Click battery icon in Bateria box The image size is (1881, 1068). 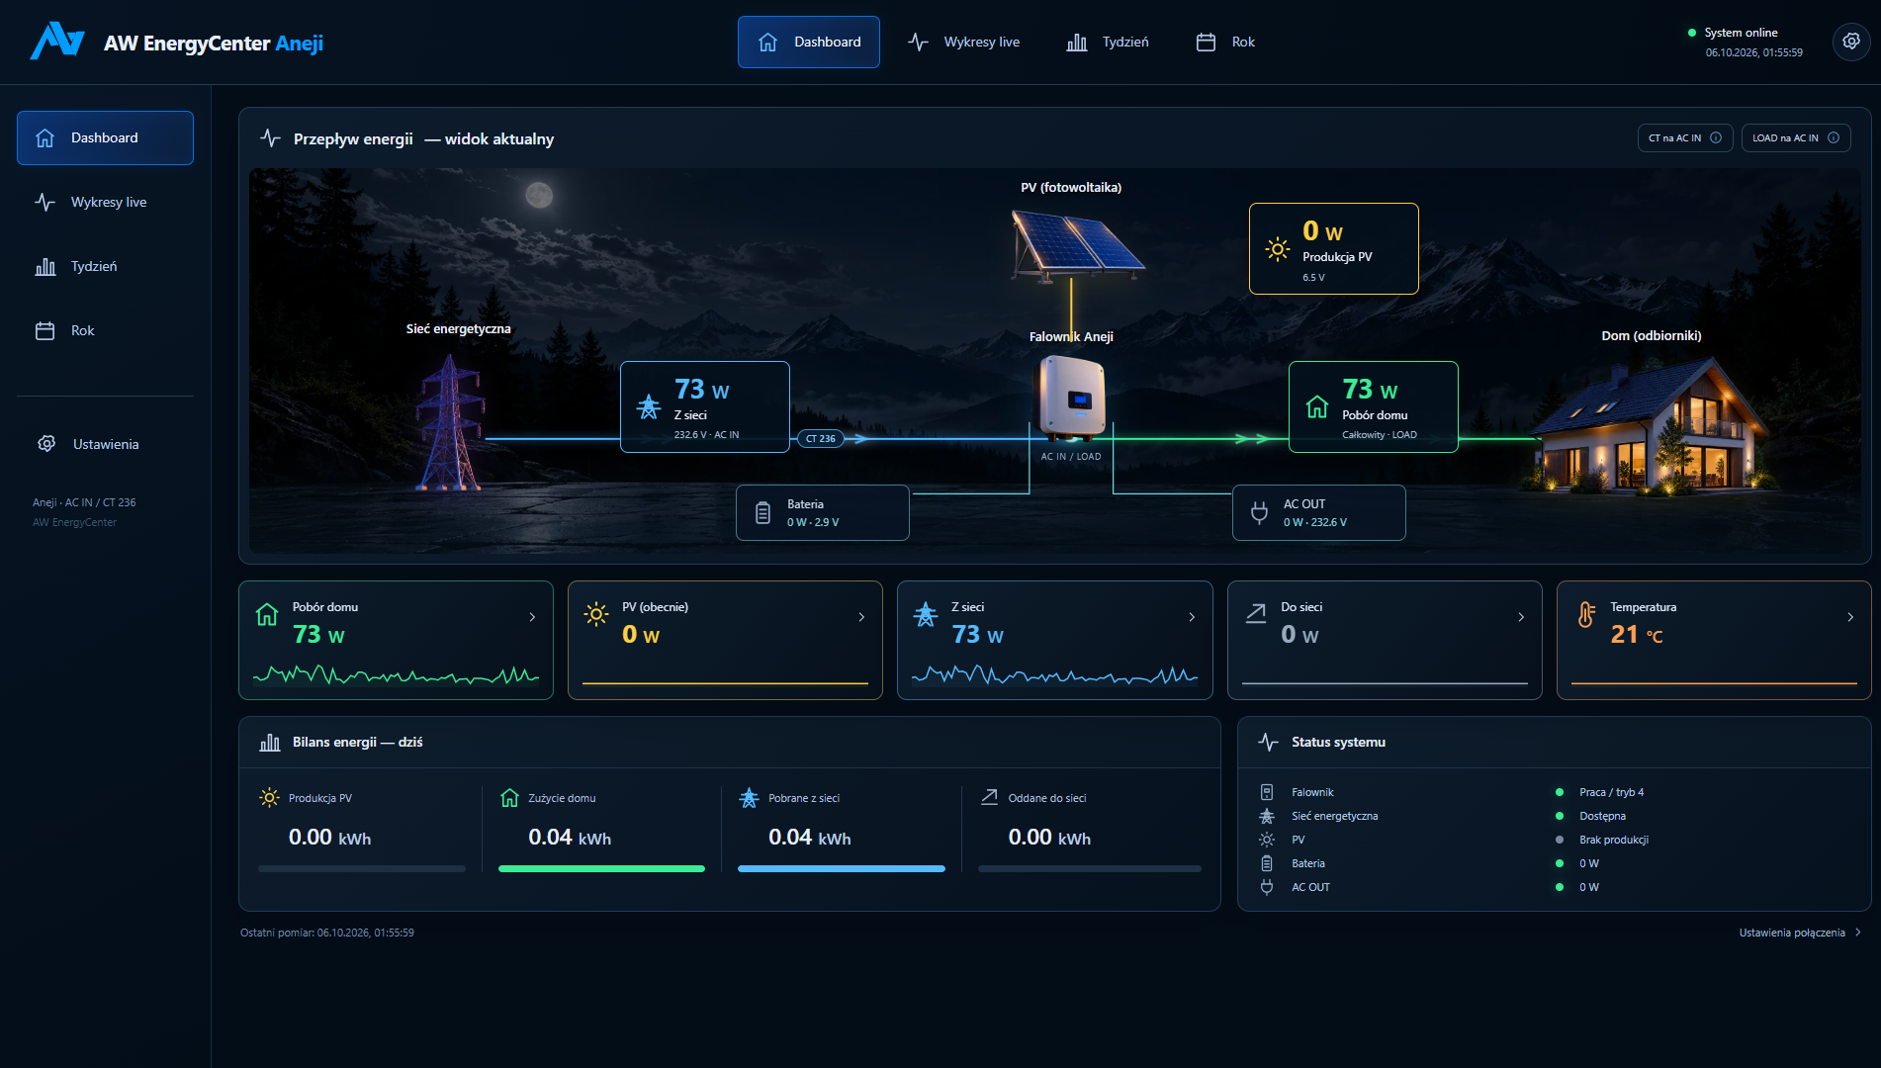click(x=762, y=513)
